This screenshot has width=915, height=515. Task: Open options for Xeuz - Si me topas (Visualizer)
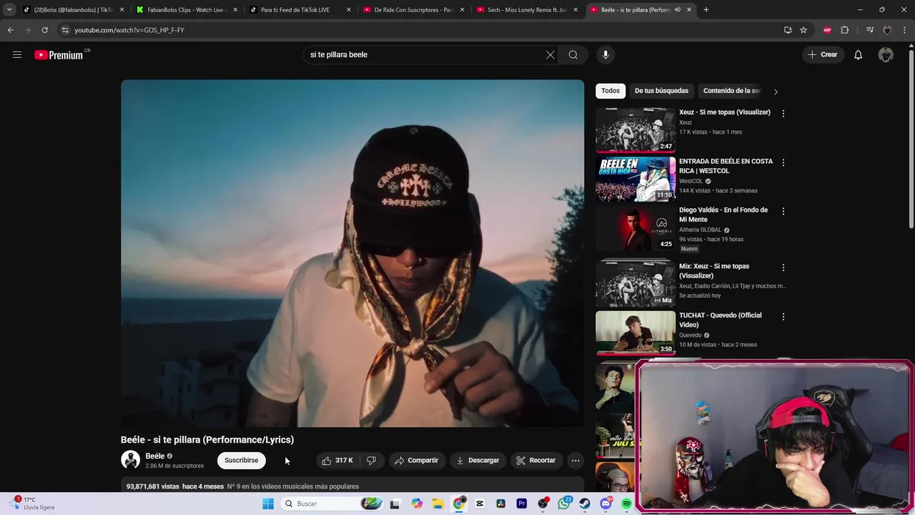tap(783, 113)
